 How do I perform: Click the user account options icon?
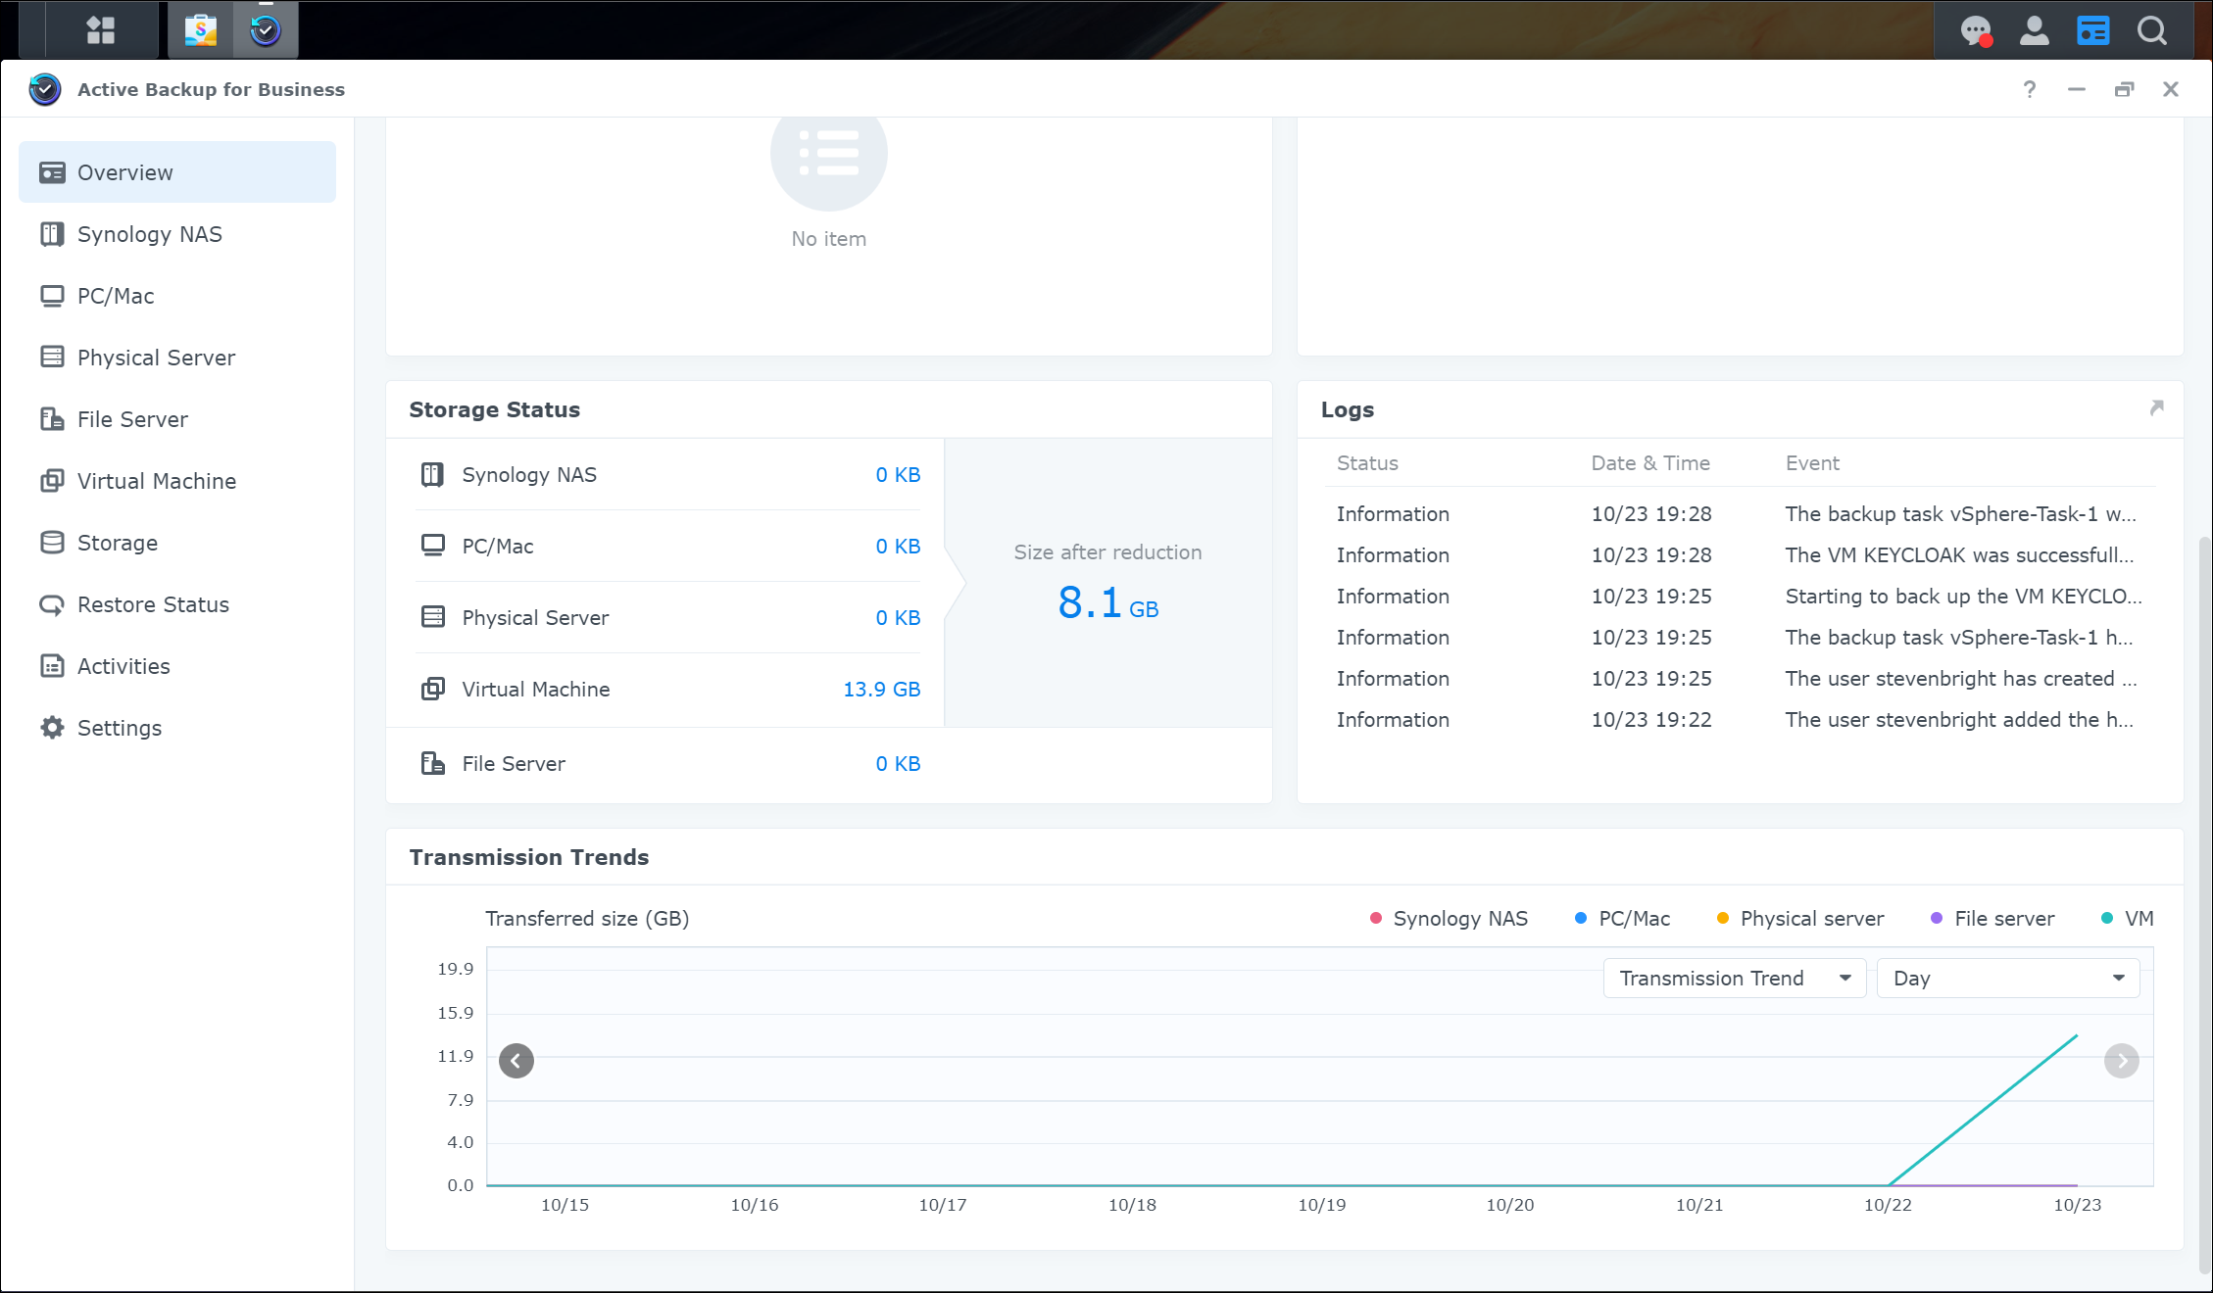[x=2034, y=30]
